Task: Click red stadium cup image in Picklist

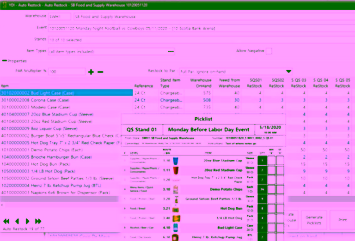Action: (176, 170)
